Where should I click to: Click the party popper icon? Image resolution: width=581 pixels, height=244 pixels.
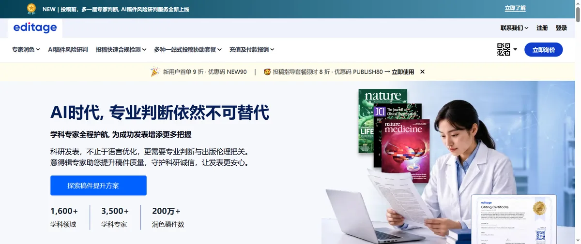(154, 72)
